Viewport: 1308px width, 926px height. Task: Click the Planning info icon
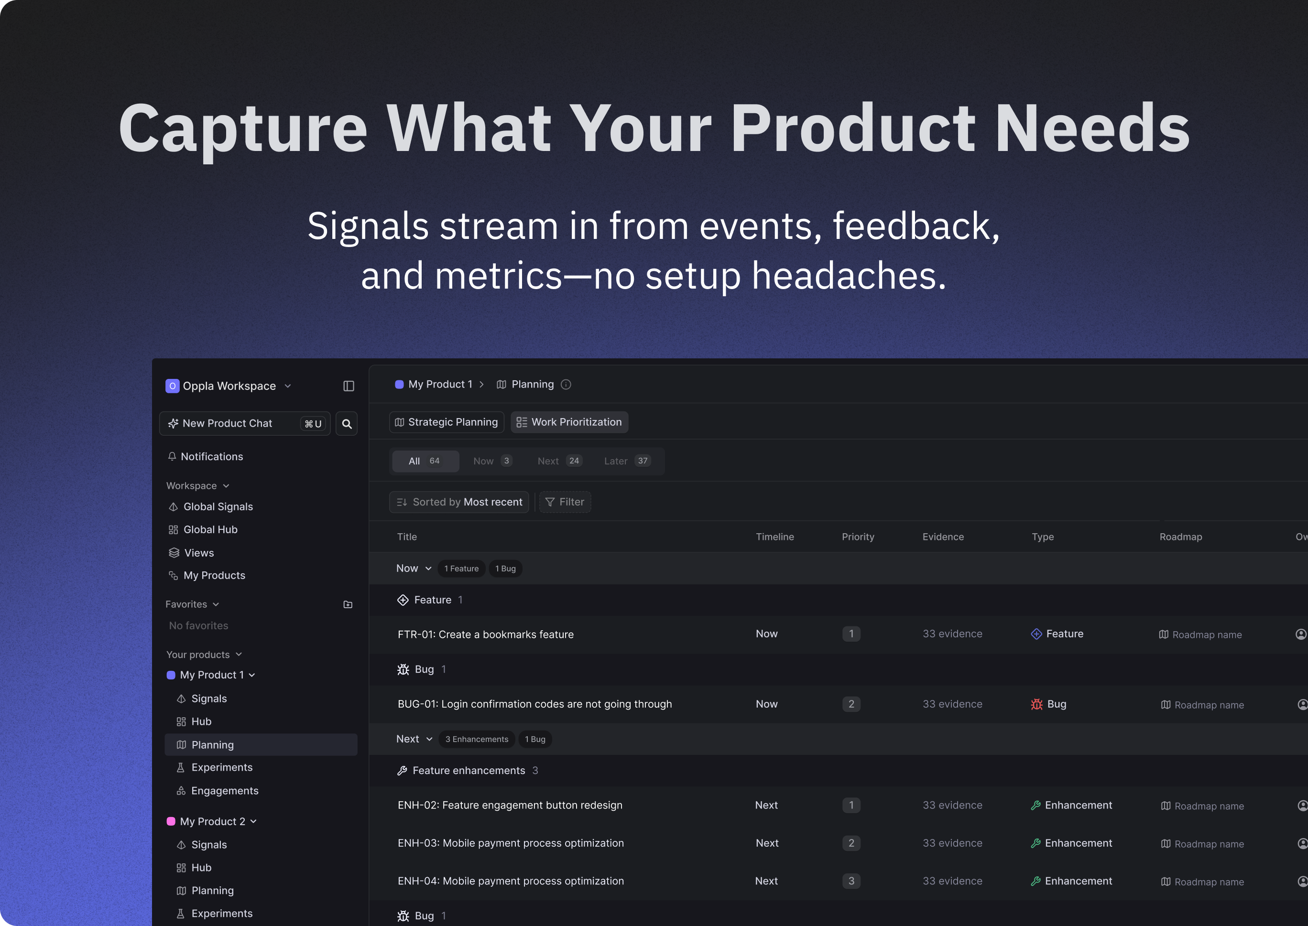click(x=566, y=384)
